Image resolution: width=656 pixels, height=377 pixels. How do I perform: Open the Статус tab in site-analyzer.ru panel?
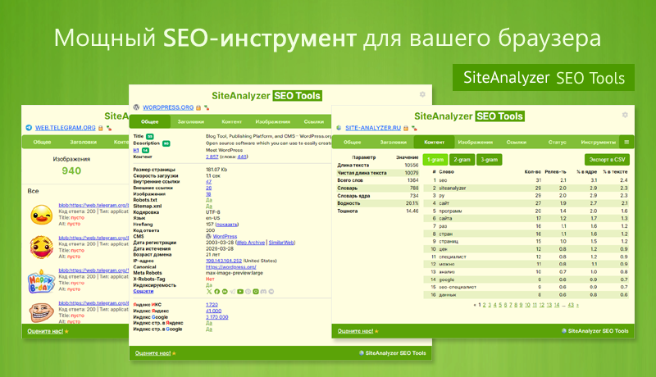(558, 142)
